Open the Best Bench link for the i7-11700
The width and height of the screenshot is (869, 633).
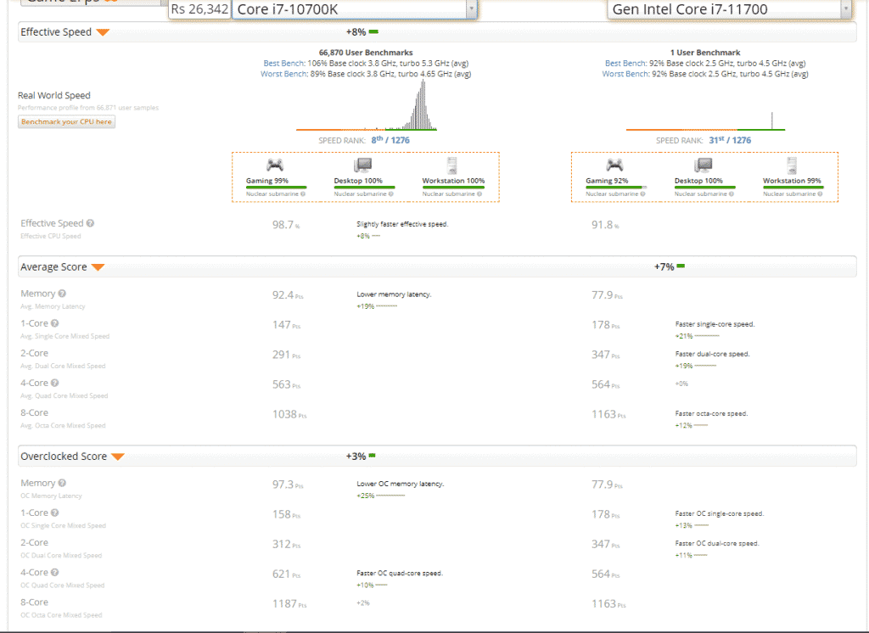pyautogui.click(x=625, y=63)
